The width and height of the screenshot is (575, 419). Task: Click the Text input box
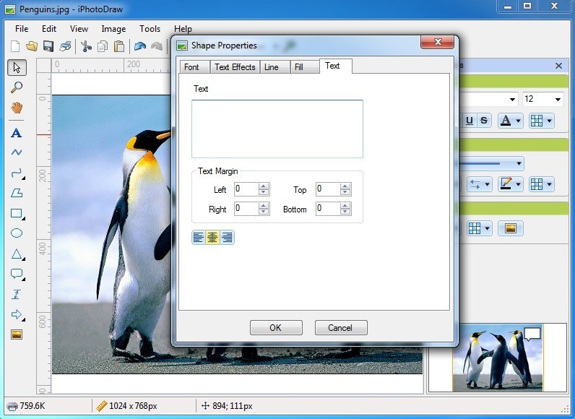[277, 129]
